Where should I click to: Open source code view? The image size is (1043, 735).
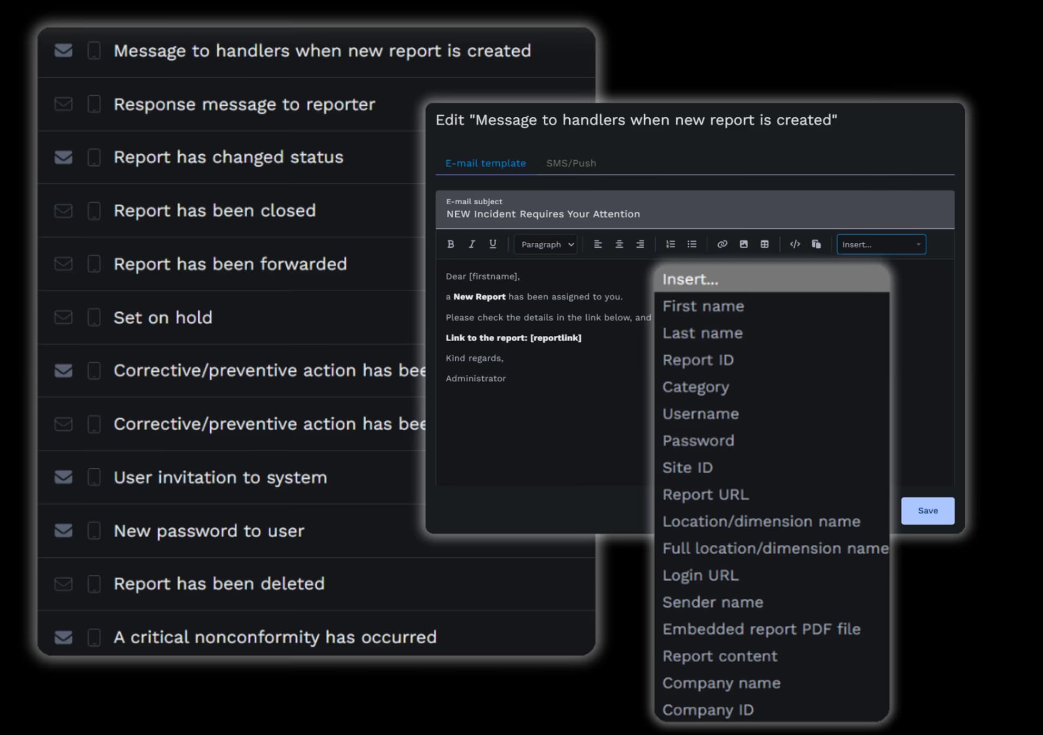tap(795, 244)
